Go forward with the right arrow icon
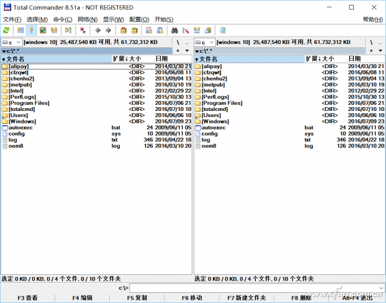This screenshot has width=386, height=303. point(108,30)
